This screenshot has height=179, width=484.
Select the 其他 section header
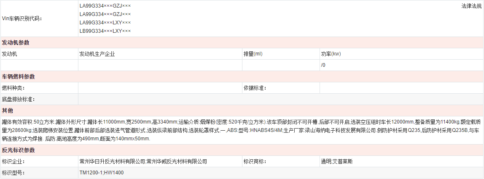pos(8,111)
